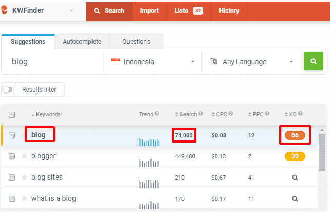
Task: Click the 74,000 search volume value
Action: 184,135
